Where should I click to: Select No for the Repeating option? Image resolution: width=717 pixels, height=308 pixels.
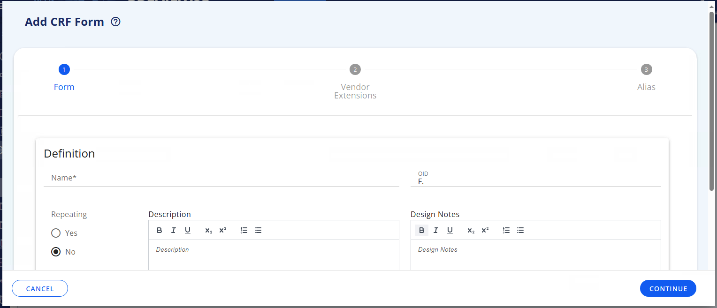56,251
